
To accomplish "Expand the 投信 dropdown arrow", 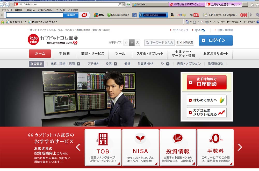I will [x=115, y=64].
